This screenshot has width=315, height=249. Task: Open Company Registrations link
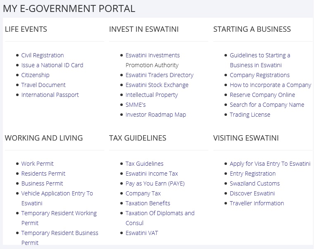tap(260, 75)
